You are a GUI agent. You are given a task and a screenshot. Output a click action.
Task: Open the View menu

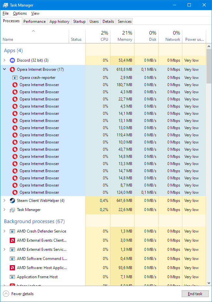(35, 13)
